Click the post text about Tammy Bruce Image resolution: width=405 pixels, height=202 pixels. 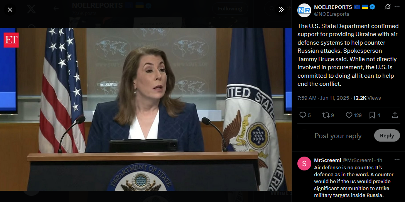348,55
